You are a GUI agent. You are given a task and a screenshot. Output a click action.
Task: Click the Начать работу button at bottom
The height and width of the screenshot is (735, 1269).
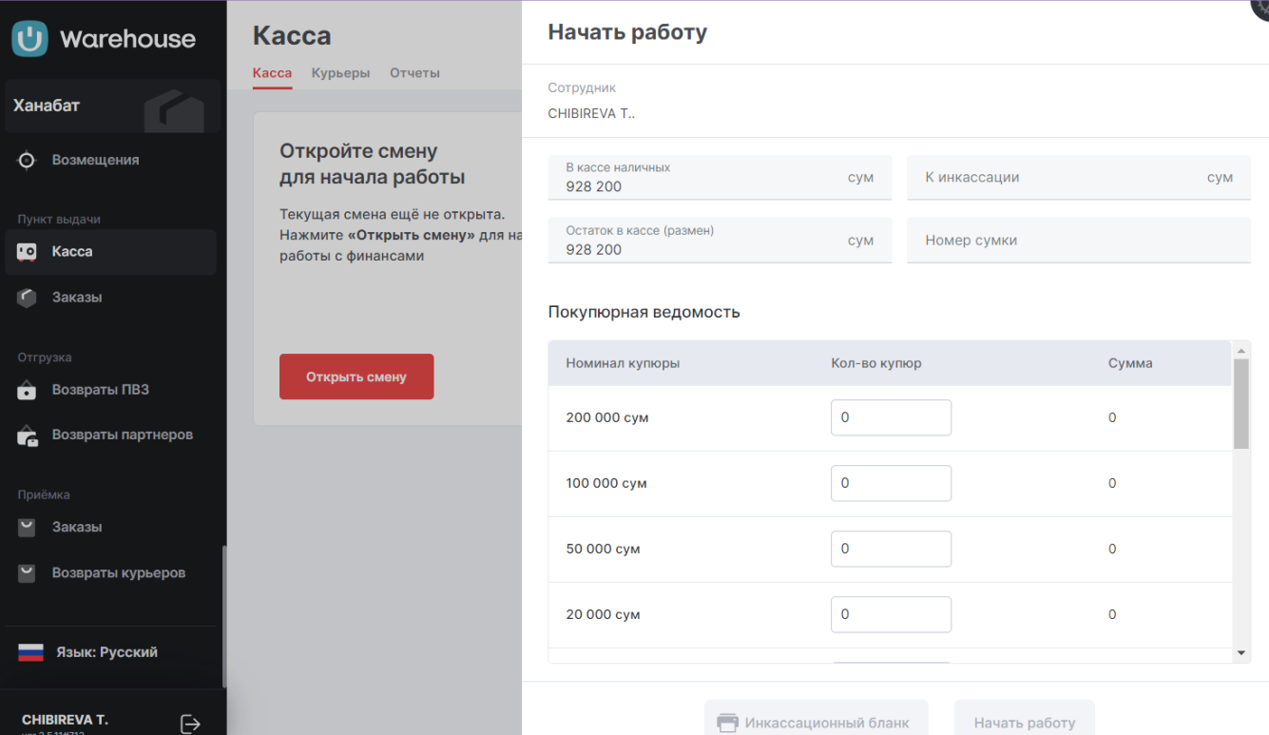coord(1024,722)
